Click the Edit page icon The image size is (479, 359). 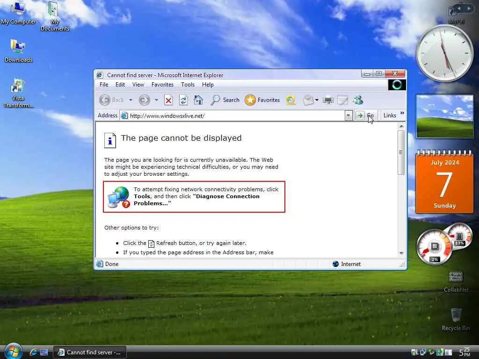click(342, 100)
